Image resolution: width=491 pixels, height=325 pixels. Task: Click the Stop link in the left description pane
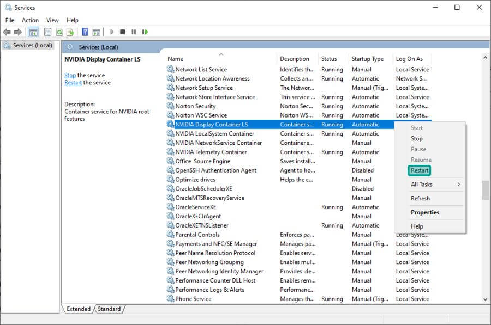(70, 75)
